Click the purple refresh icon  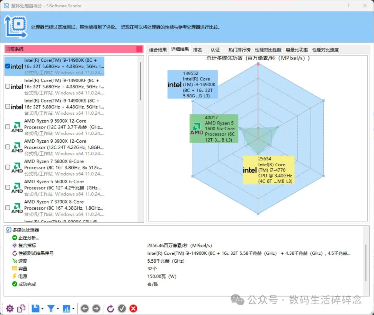110,308
